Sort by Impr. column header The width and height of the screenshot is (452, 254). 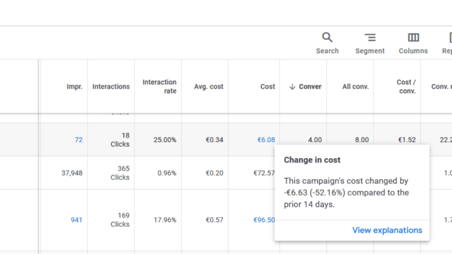tap(74, 86)
